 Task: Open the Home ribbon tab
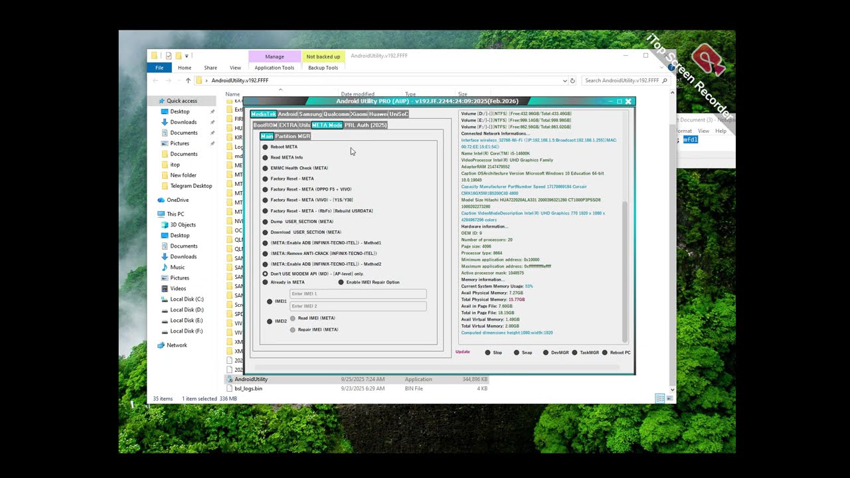[185, 68]
